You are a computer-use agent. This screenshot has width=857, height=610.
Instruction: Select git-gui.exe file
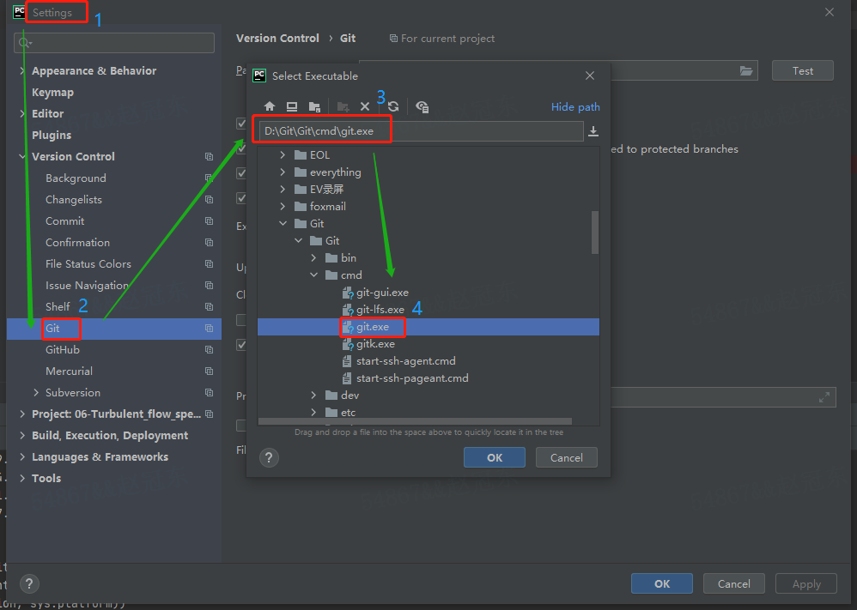[x=382, y=293]
